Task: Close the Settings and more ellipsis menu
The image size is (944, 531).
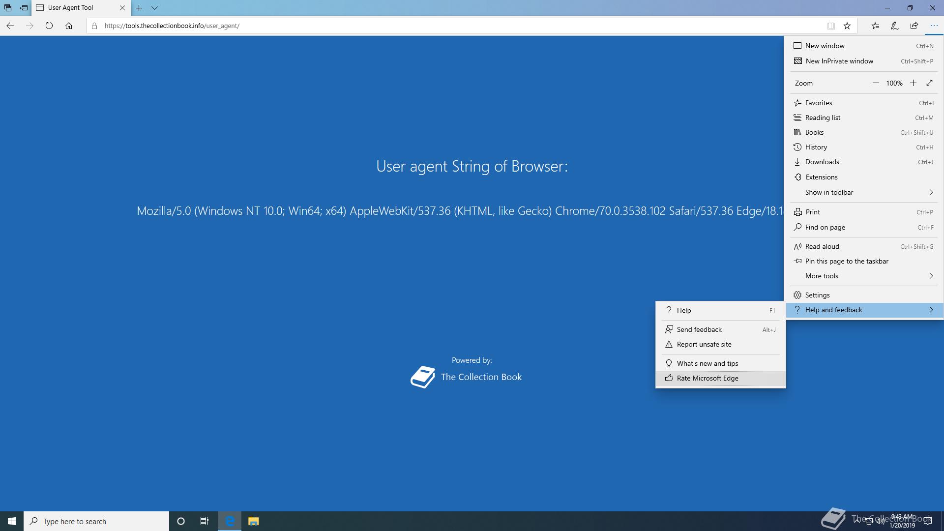Action: 934,26
